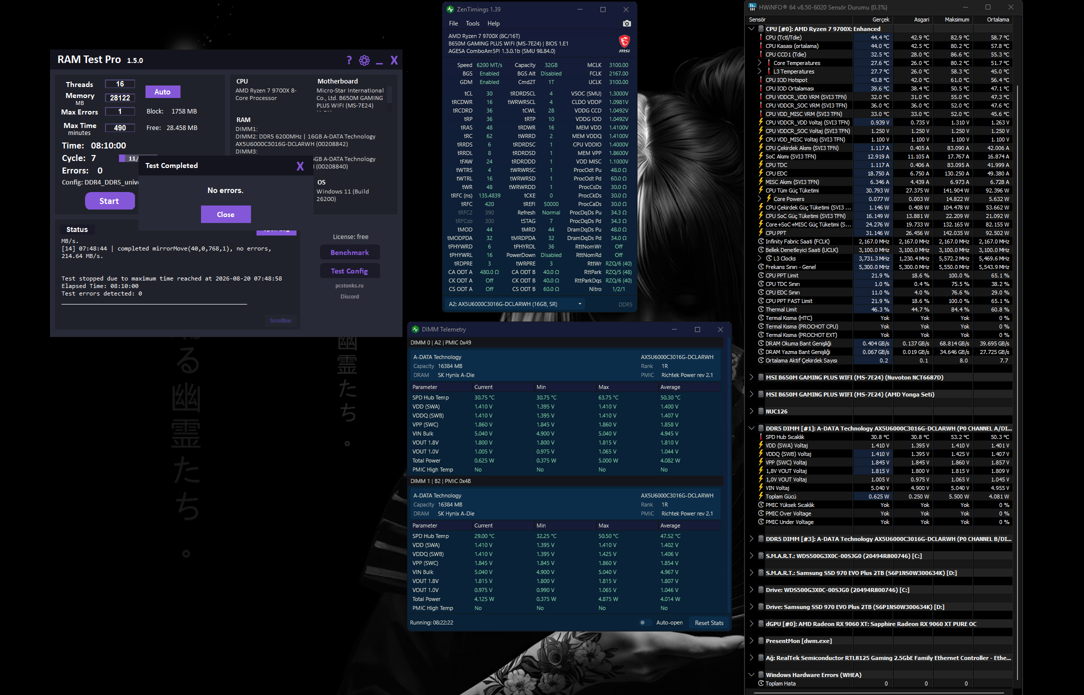The image size is (1084, 695).
Task: Click the icon beside PMIC Over Voltage
Action: tap(761, 513)
